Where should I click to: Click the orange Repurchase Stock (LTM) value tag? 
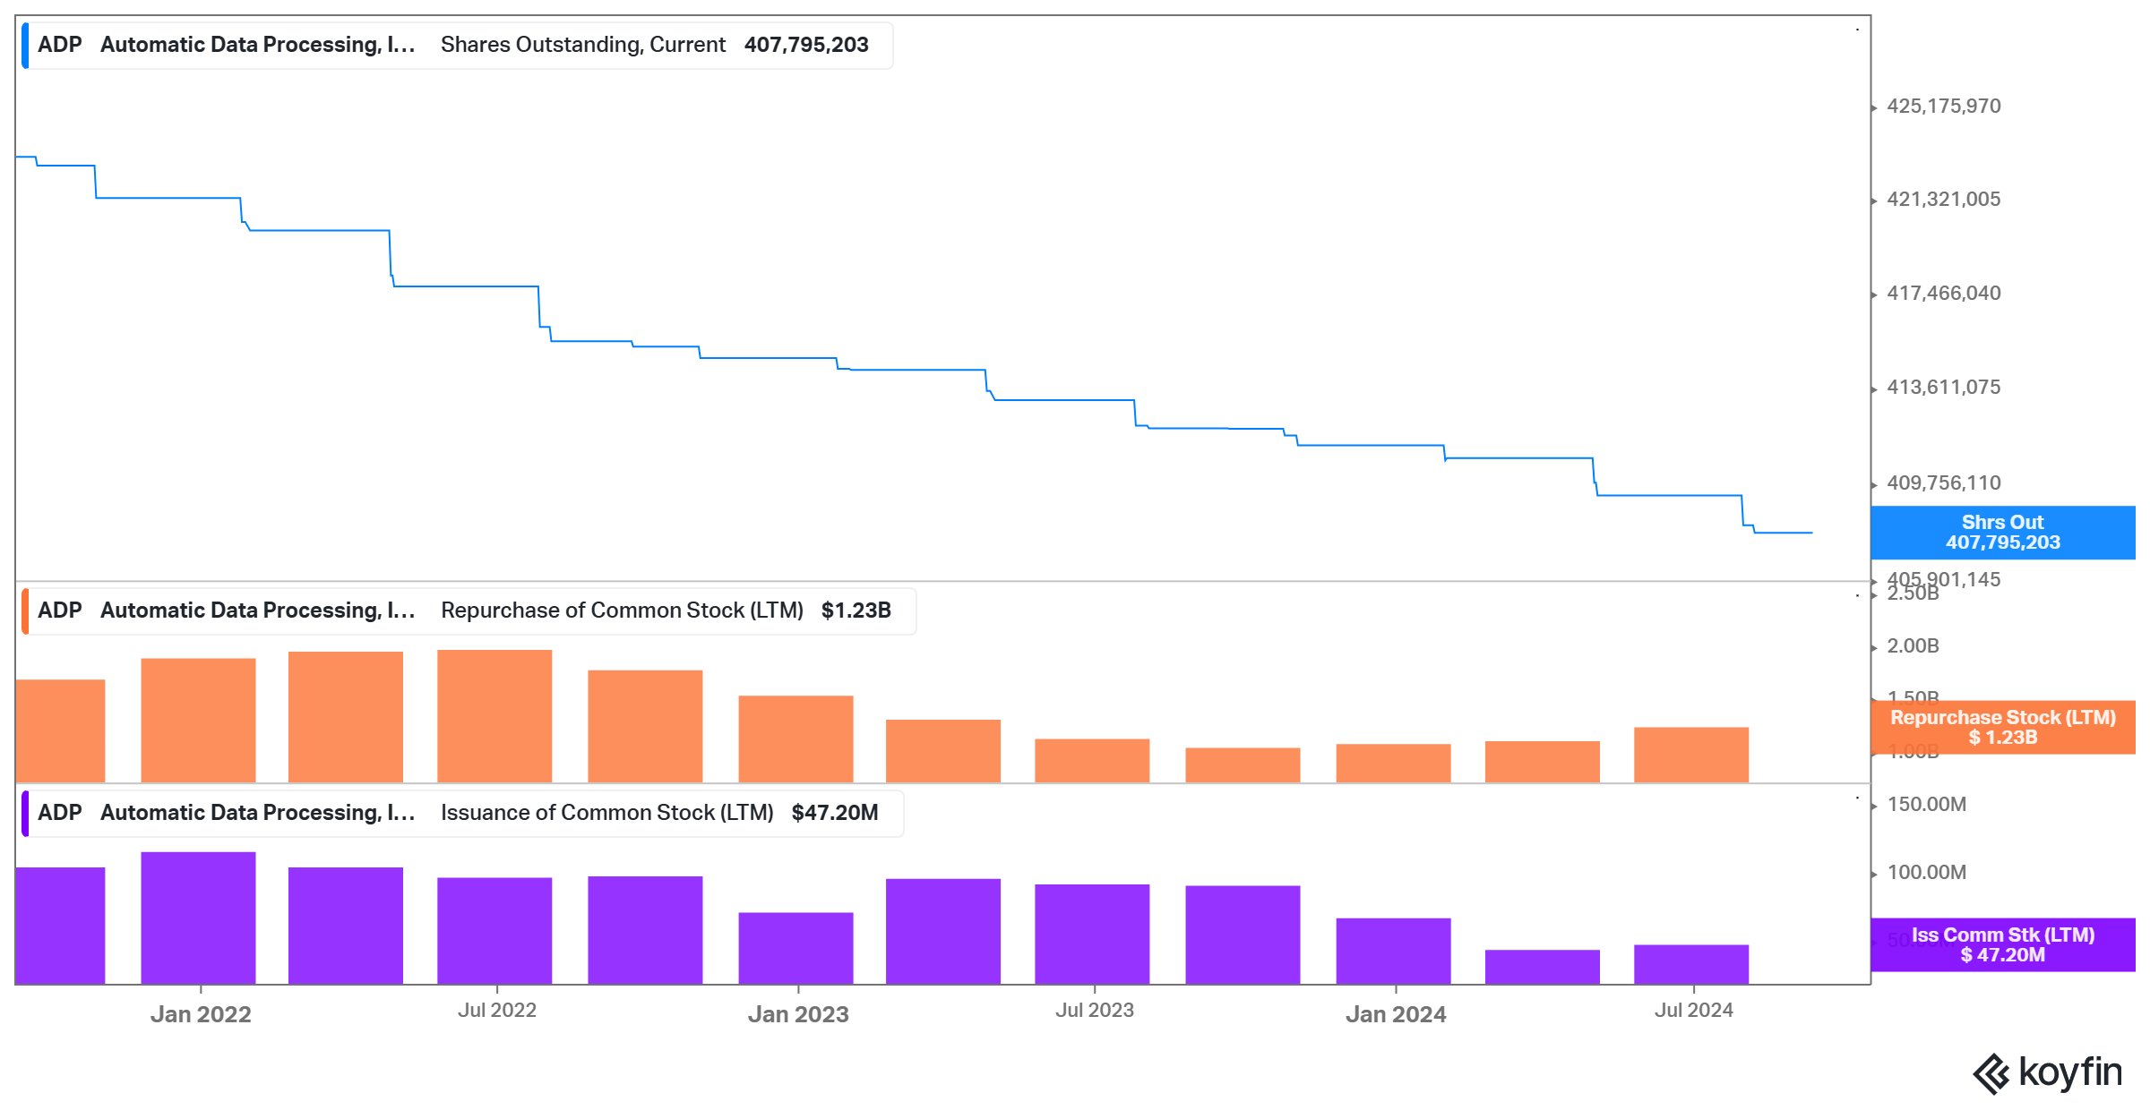pyautogui.click(x=2002, y=727)
